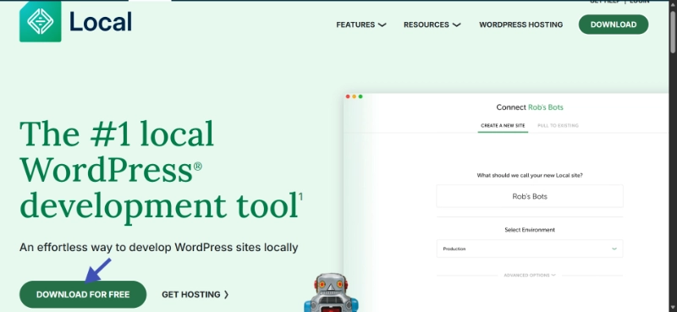The image size is (677, 312).
Task: Go to WordPress Hosting page
Action: click(520, 25)
